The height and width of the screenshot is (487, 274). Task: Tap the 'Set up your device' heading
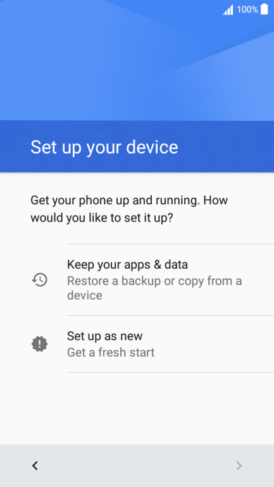click(x=104, y=147)
